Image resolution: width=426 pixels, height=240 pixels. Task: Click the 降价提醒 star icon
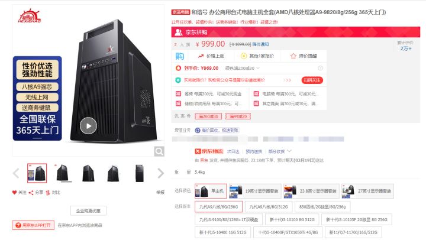(x=293, y=56)
